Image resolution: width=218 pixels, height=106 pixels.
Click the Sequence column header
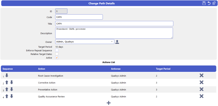[x=8, y=69]
